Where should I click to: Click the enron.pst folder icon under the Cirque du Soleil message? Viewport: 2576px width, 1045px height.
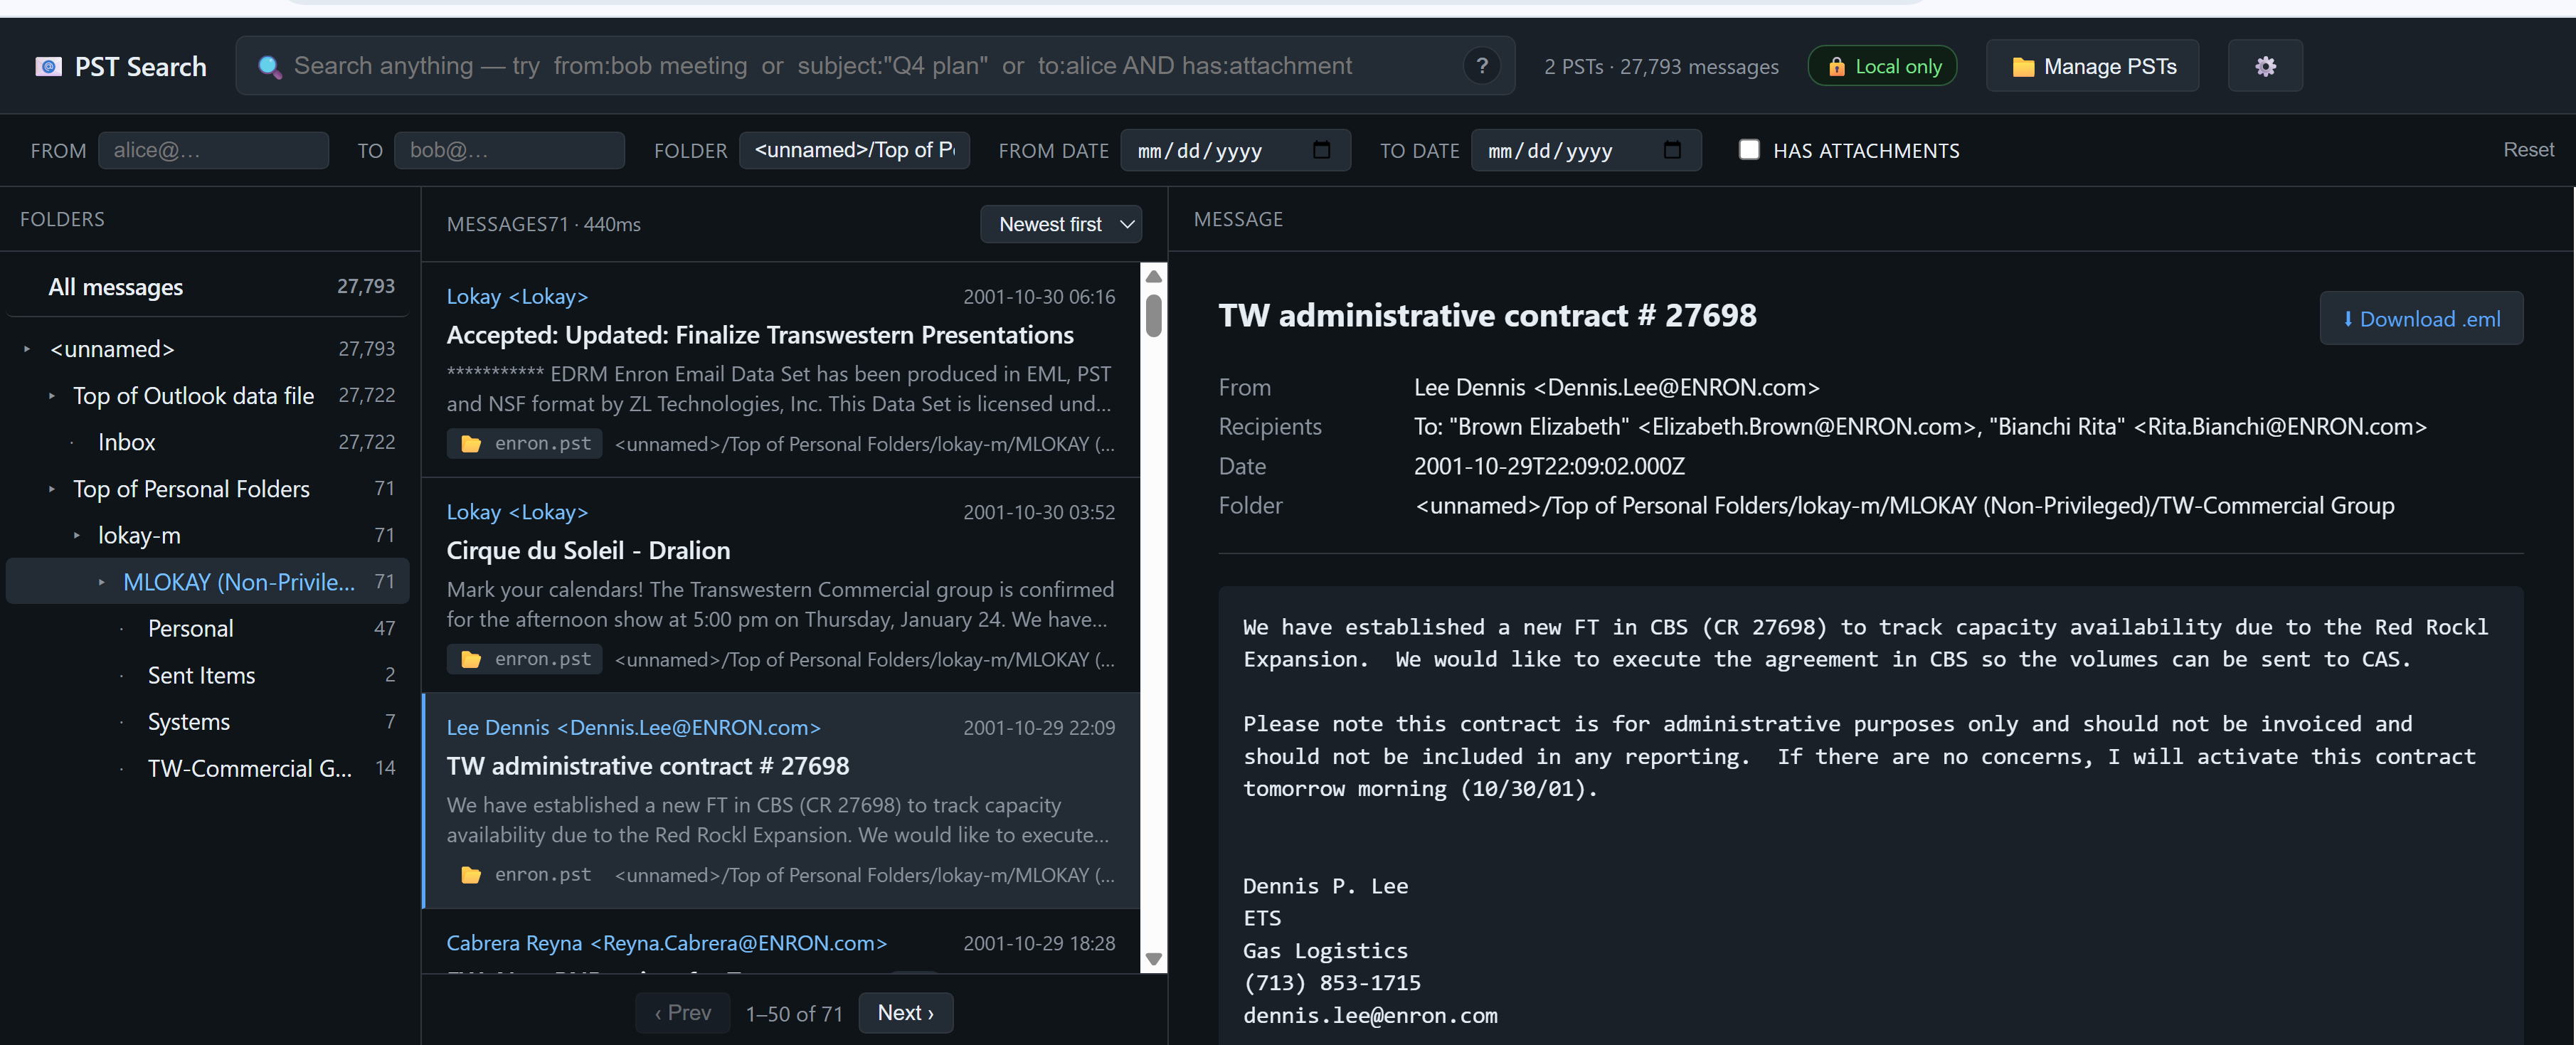coord(470,659)
